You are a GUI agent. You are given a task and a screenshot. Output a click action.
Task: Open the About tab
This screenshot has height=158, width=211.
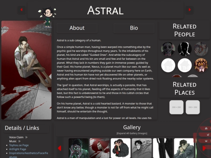pos(77,28)
